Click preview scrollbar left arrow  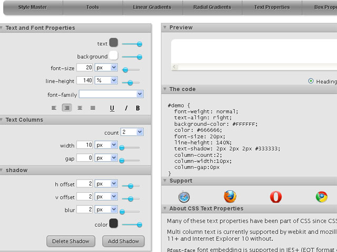tap(174, 67)
